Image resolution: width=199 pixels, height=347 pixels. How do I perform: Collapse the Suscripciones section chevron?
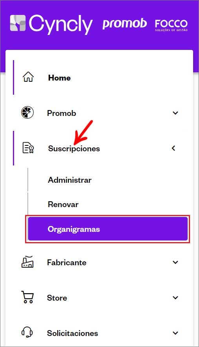point(174,148)
